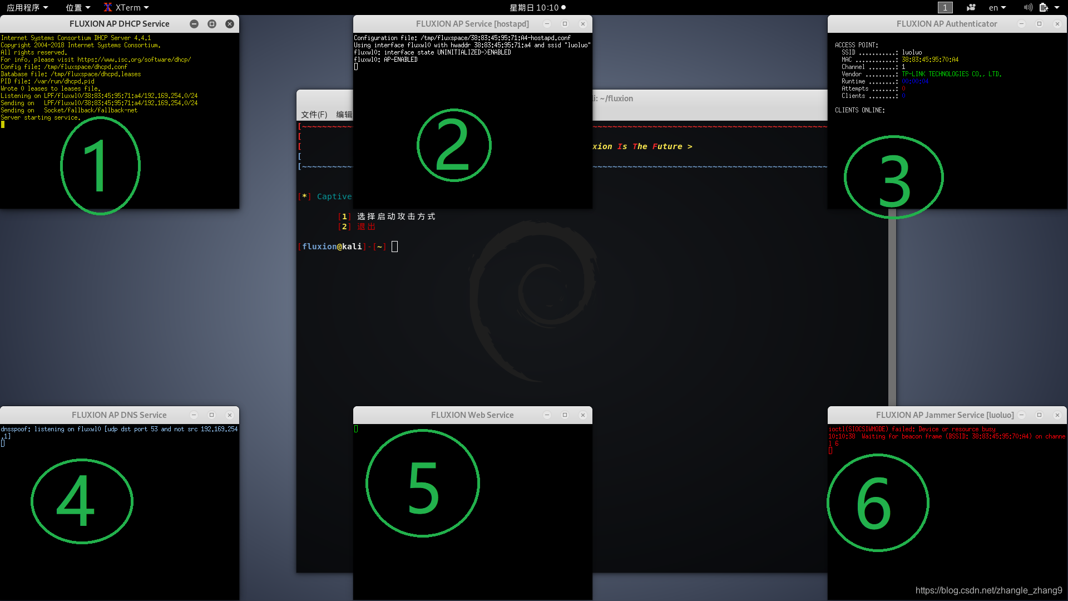Click vendor TP-LINK TECHNOLOGIES CO., LTD. text
The image size is (1068, 601).
coord(951,74)
